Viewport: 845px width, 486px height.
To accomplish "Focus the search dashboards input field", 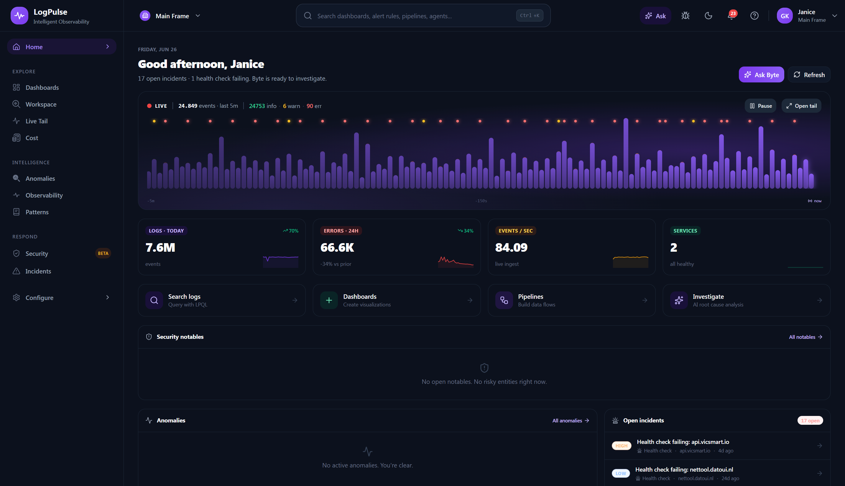I will pyautogui.click(x=423, y=16).
